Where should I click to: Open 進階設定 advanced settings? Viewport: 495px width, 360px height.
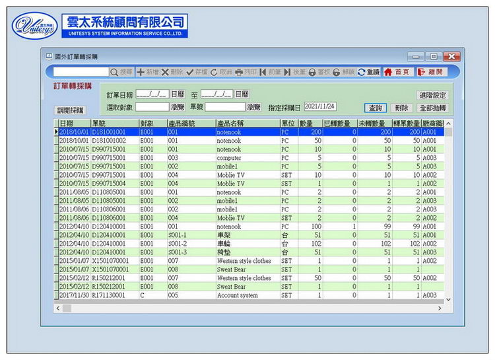coord(432,95)
